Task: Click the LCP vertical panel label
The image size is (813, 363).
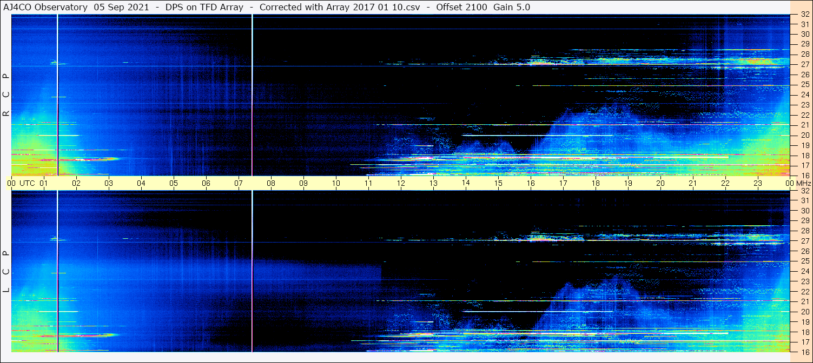Action: [6, 272]
